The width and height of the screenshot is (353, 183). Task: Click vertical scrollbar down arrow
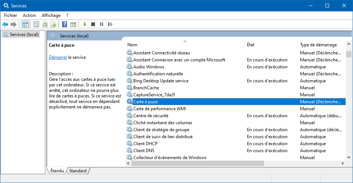pos(349,157)
